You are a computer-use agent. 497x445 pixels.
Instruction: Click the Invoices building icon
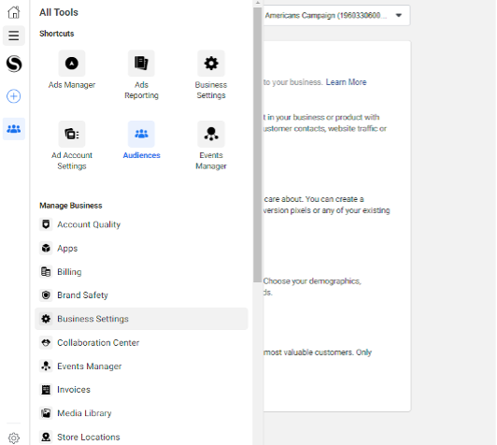[x=46, y=390]
